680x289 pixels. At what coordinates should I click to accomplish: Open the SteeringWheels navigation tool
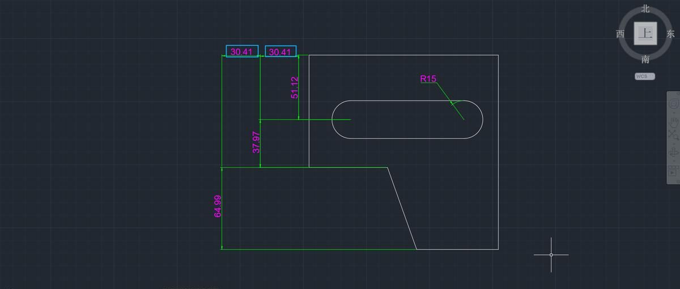click(674, 104)
